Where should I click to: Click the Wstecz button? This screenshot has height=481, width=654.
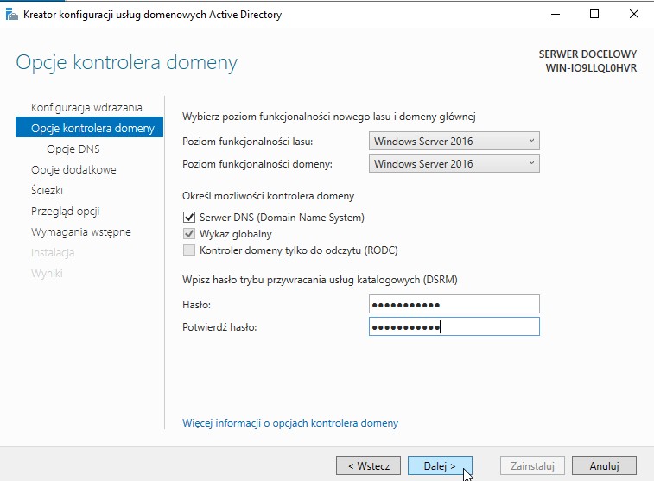point(368,465)
